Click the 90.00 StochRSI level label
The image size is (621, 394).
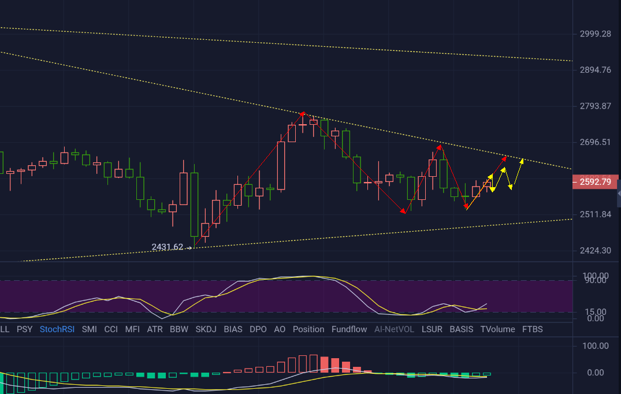click(596, 280)
